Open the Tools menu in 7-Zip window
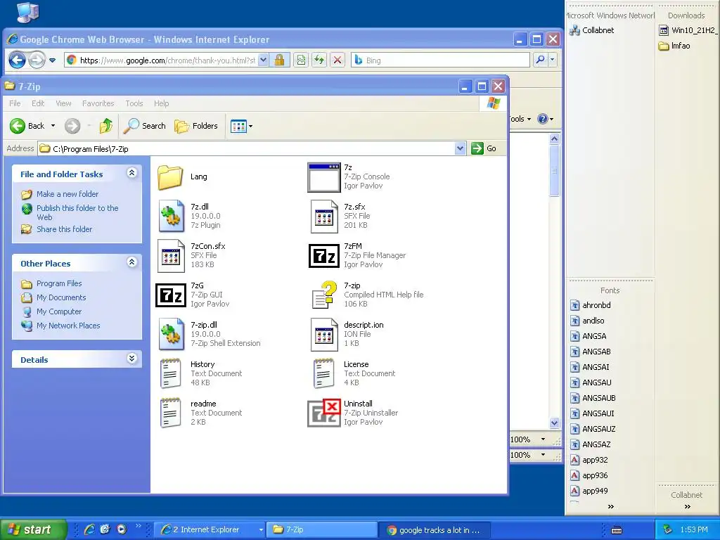720x540 pixels. tap(134, 103)
